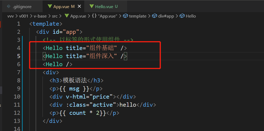Click the {{ msg }} interpolation

[74, 89]
